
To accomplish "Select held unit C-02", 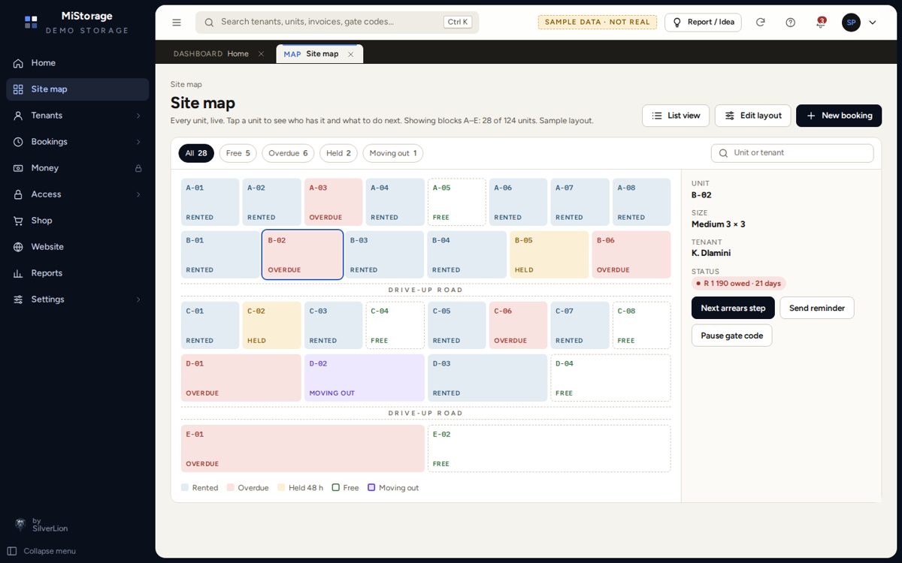I will 272,325.
